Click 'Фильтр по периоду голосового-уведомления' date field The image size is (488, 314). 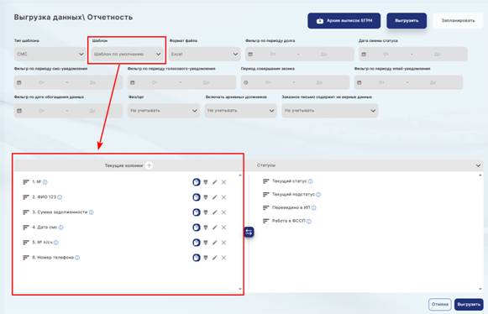pos(181,82)
